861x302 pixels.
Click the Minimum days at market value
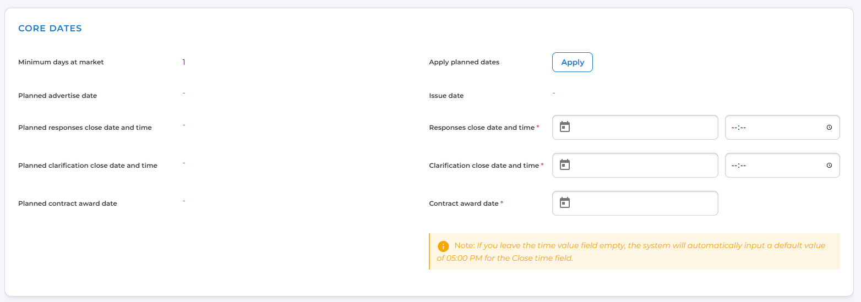[x=184, y=62]
